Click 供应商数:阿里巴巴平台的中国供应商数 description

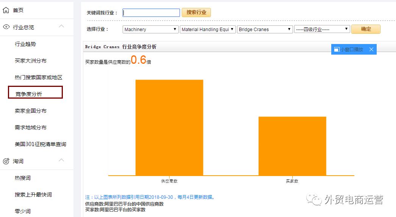125,204
